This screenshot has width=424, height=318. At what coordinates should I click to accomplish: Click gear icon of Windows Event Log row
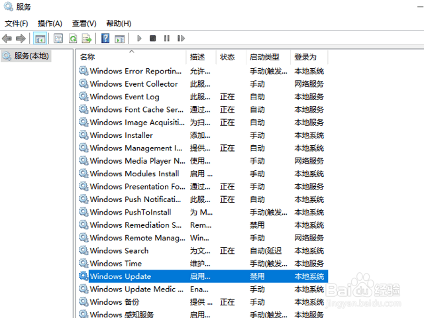pos(83,97)
